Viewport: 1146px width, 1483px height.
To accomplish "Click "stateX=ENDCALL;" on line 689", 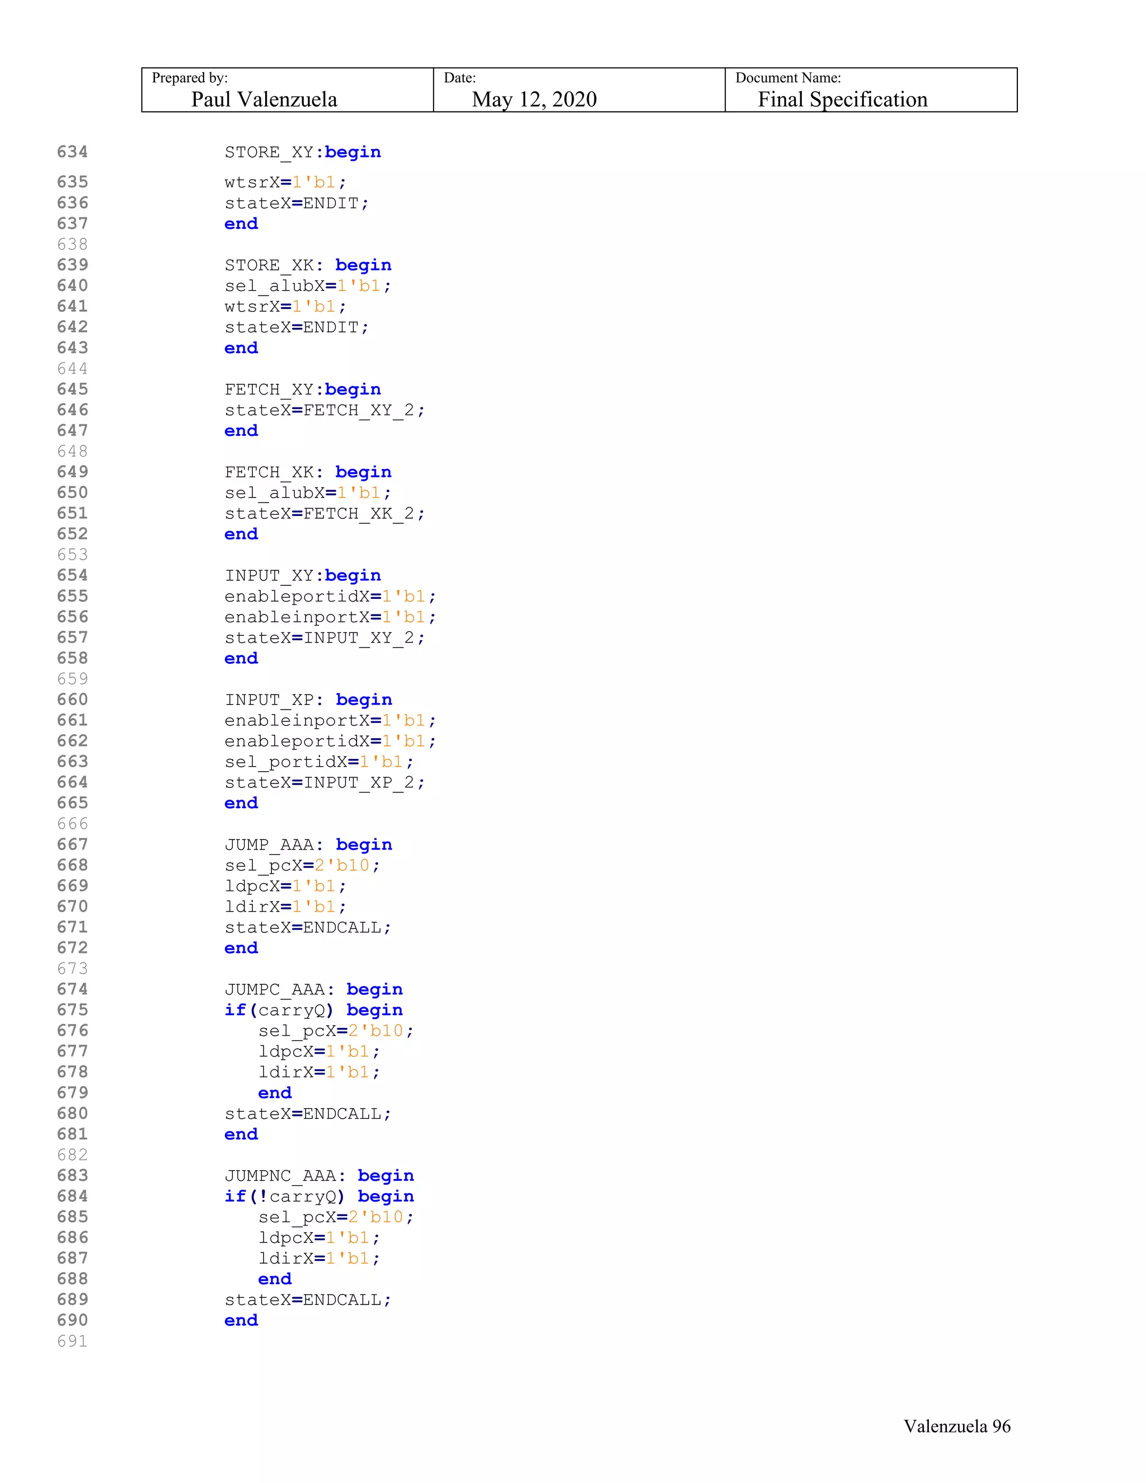I will (x=308, y=1299).
